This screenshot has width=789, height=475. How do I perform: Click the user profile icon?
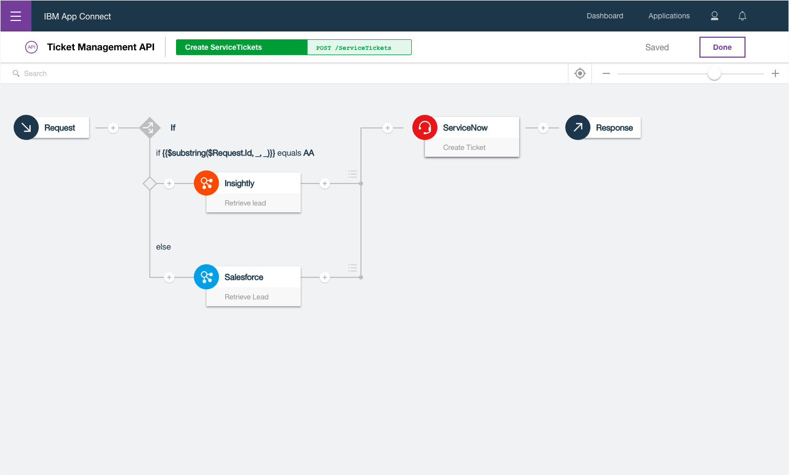(714, 16)
